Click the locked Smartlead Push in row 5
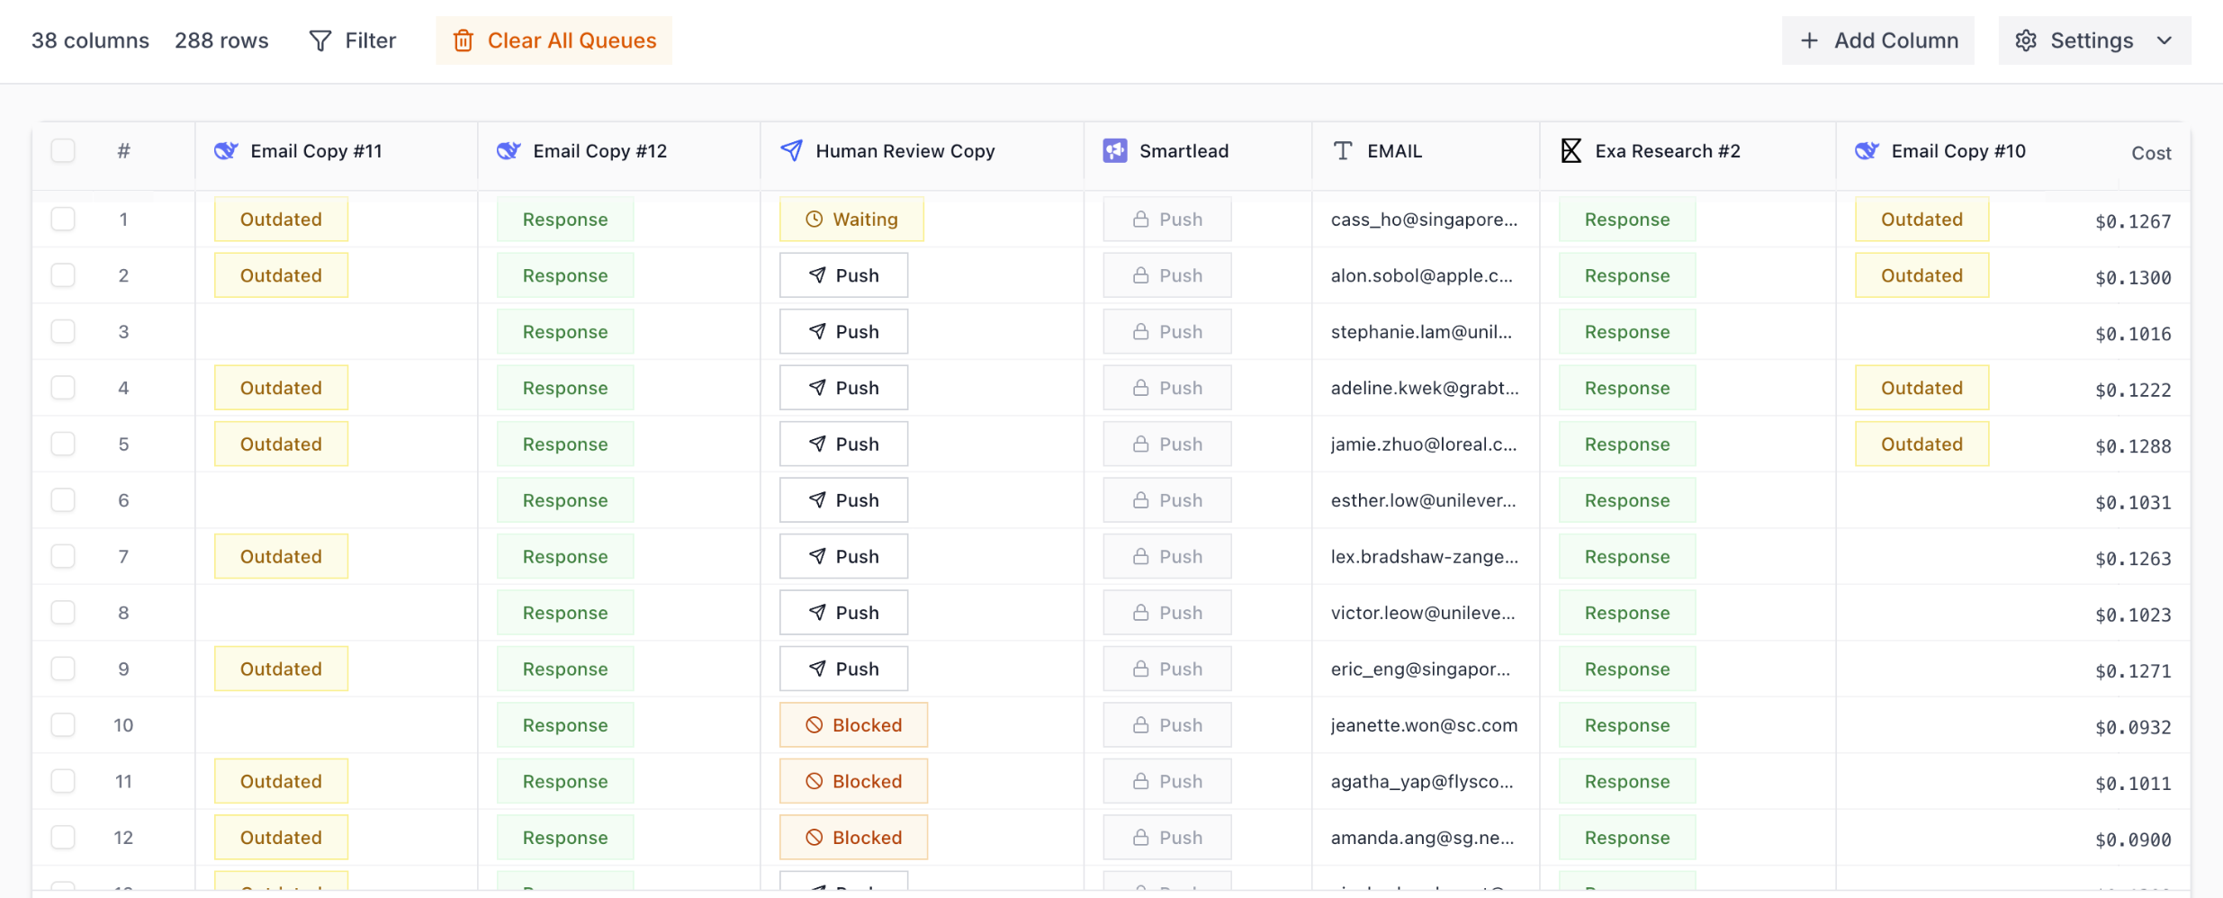The height and width of the screenshot is (898, 2223). point(1166,444)
